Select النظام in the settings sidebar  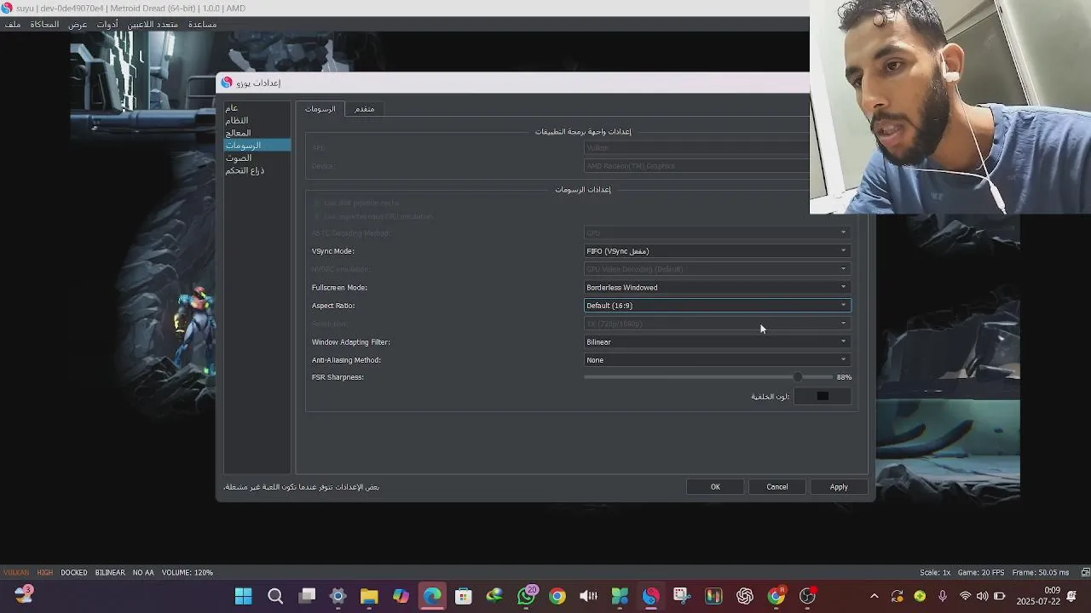pyautogui.click(x=257, y=121)
